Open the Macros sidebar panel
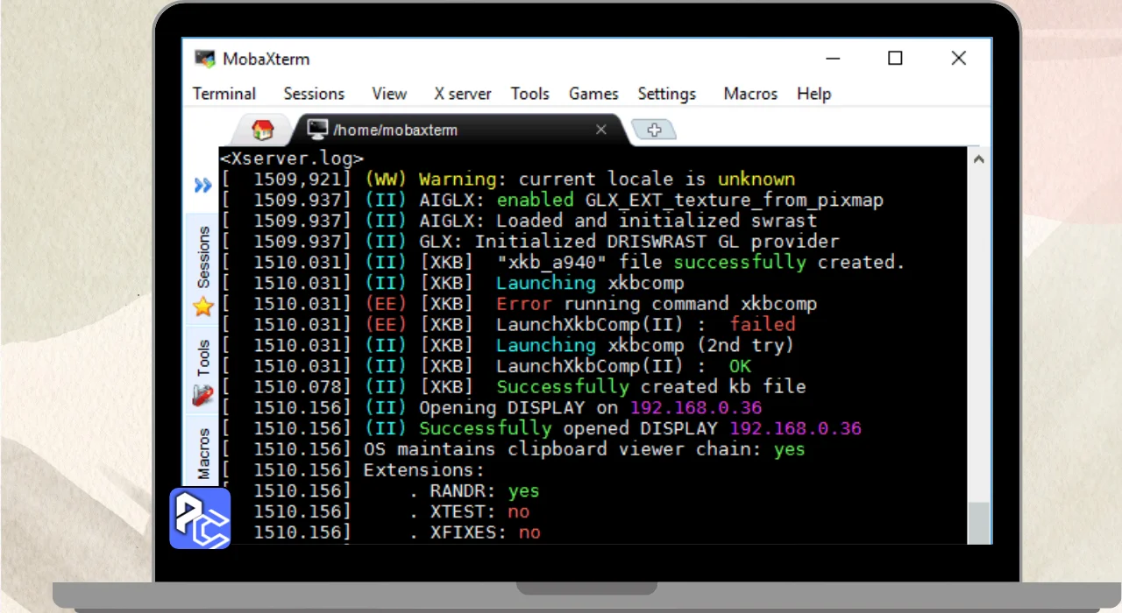1122x613 pixels. [x=203, y=454]
